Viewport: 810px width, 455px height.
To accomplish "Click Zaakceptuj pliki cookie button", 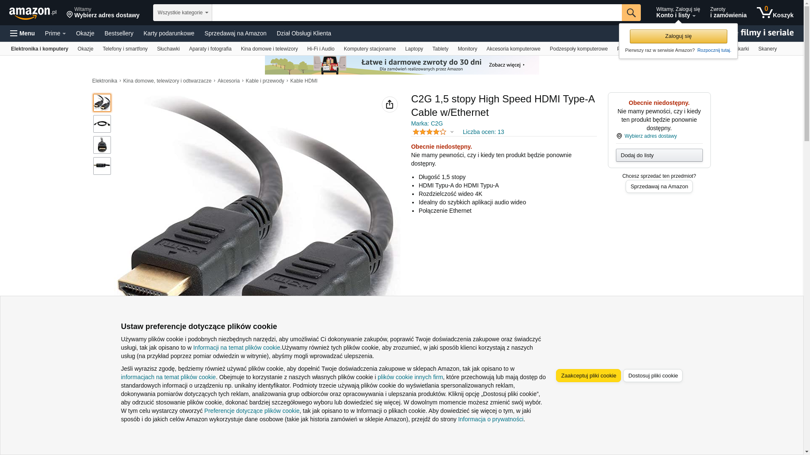I will pos(589,375).
